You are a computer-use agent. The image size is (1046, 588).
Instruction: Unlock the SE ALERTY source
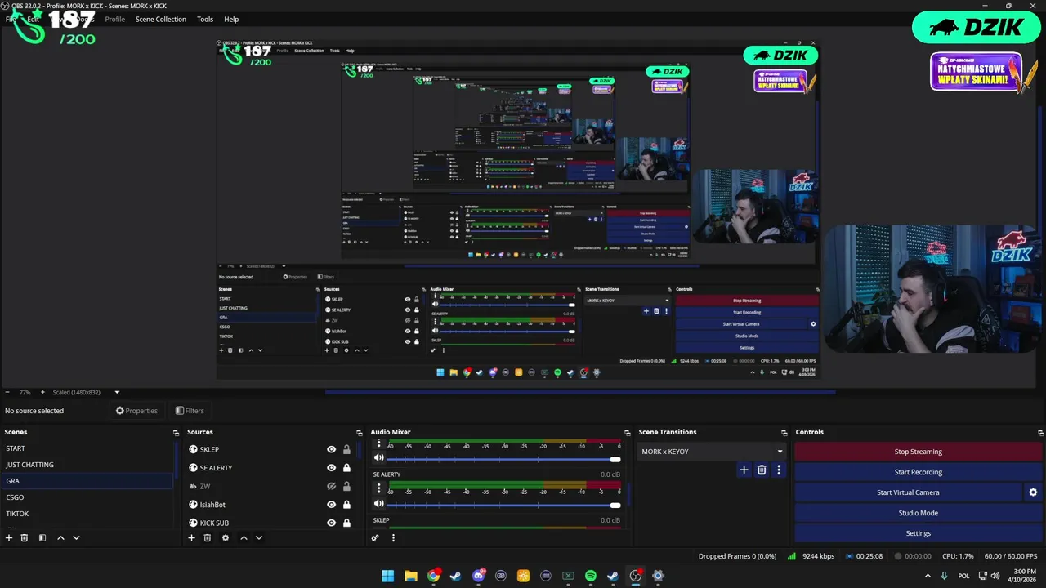(346, 468)
